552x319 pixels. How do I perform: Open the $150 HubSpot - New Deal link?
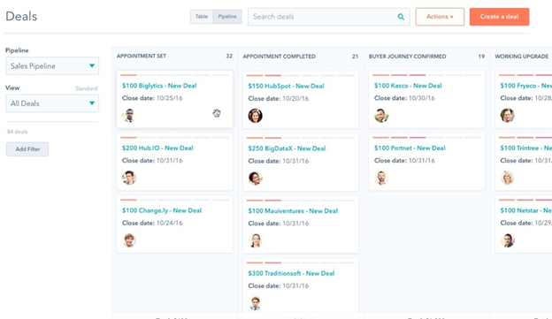tap(287, 86)
